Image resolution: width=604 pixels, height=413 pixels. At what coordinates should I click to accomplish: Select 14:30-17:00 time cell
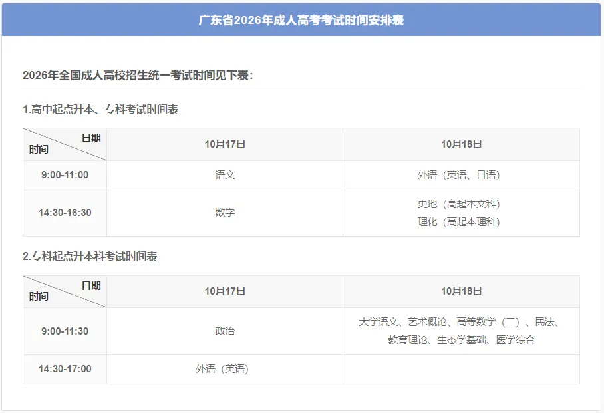(x=65, y=370)
